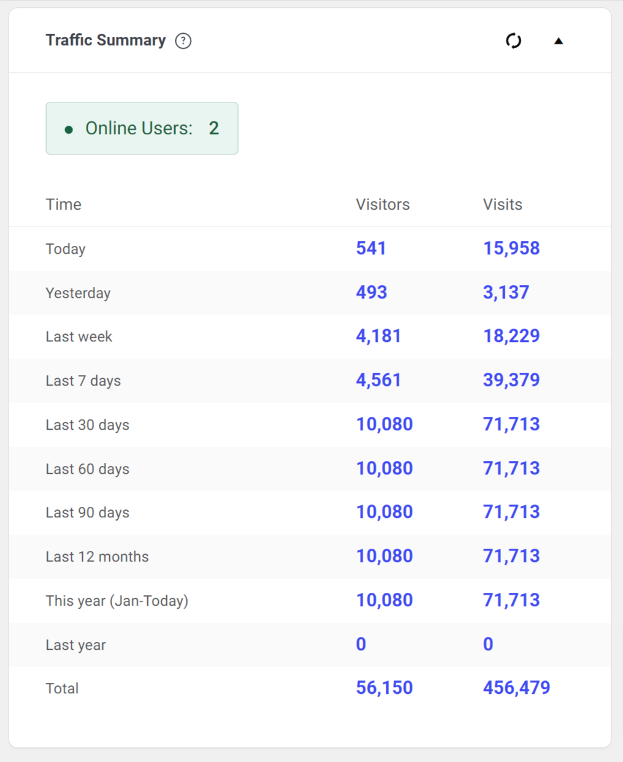Viewport: 623px width, 762px height.
Task: Open Today's visitors count 541
Action: (371, 248)
